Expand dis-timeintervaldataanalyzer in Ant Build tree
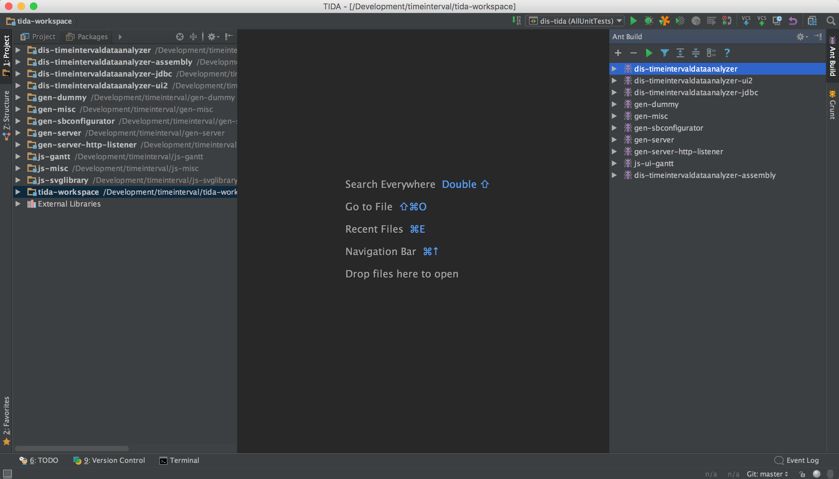This screenshot has width=839, height=479. click(x=614, y=69)
